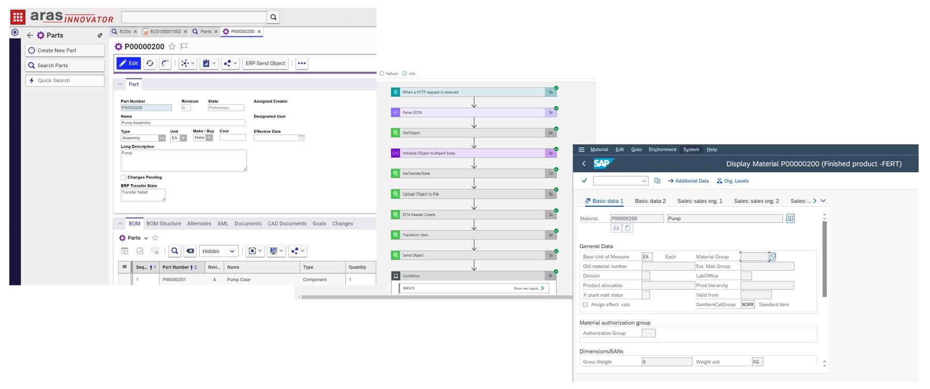Viewport: 930px width, 389px height.
Task: Run search in the BOM grid toolbar
Action: (175, 251)
